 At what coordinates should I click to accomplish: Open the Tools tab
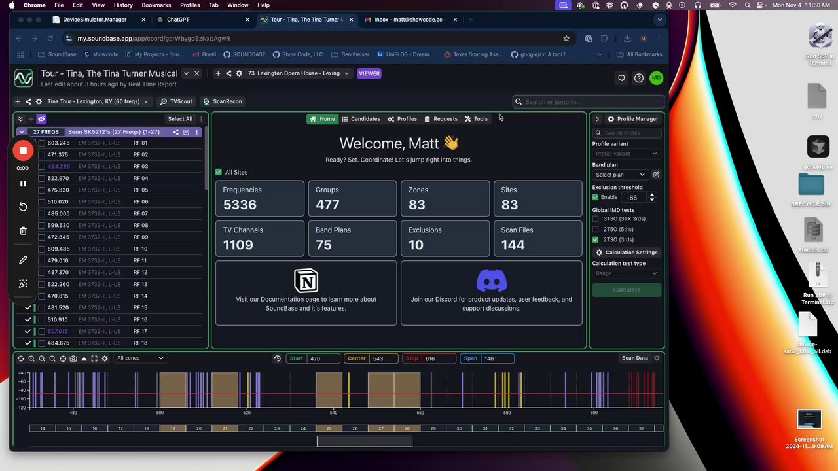(476, 119)
